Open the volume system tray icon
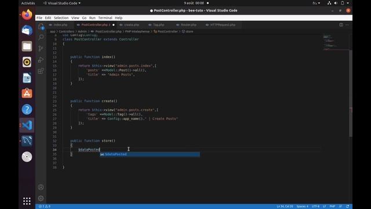Image resolution: width=371 pixels, height=209 pixels. point(336,3)
